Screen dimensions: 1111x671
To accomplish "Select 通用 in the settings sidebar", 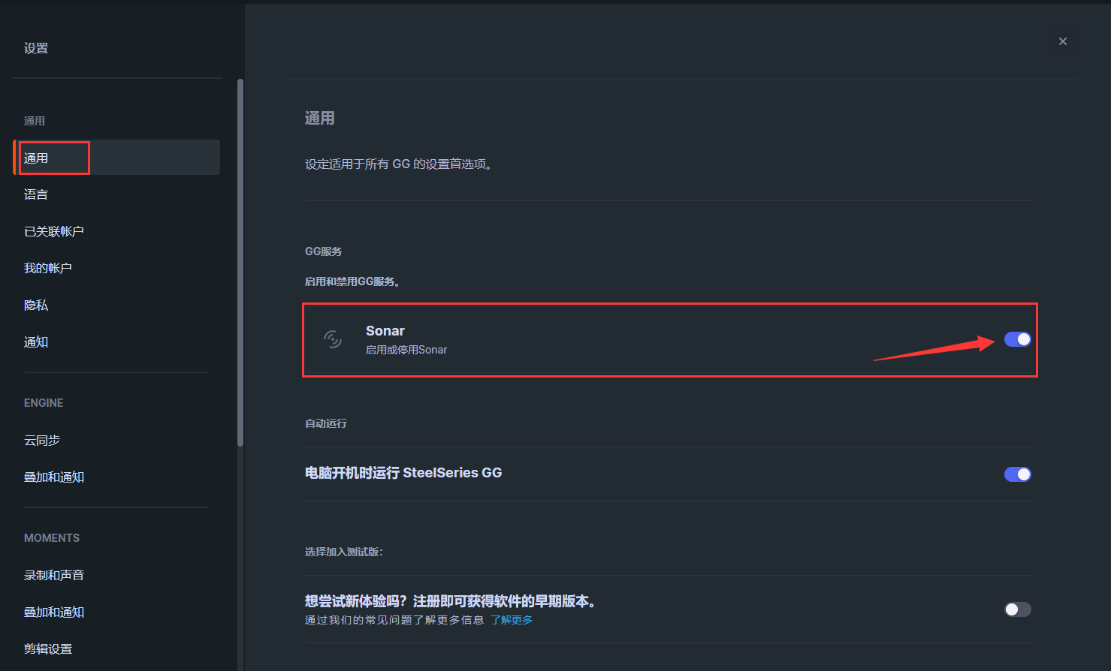I will tap(36, 158).
